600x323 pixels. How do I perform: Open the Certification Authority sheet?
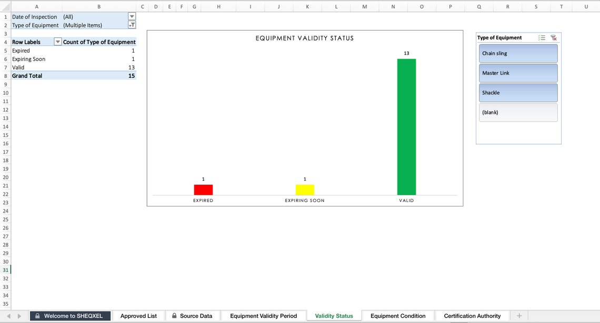(472, 316)
